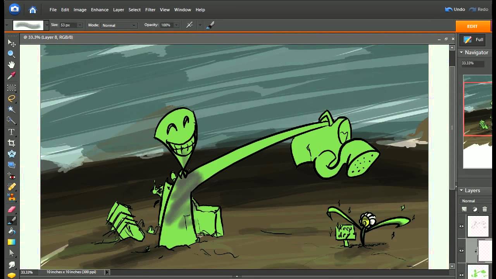Open the Layer menu
Image resolution: width=496 pixels, height=279 pixels.
click(119, 10)
